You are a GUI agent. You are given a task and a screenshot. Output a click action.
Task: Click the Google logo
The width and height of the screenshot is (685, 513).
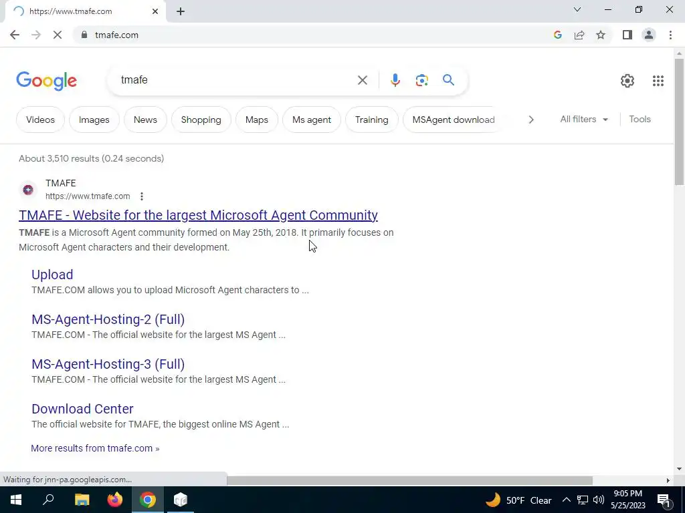pyautogui.click(x=46, y=81)
